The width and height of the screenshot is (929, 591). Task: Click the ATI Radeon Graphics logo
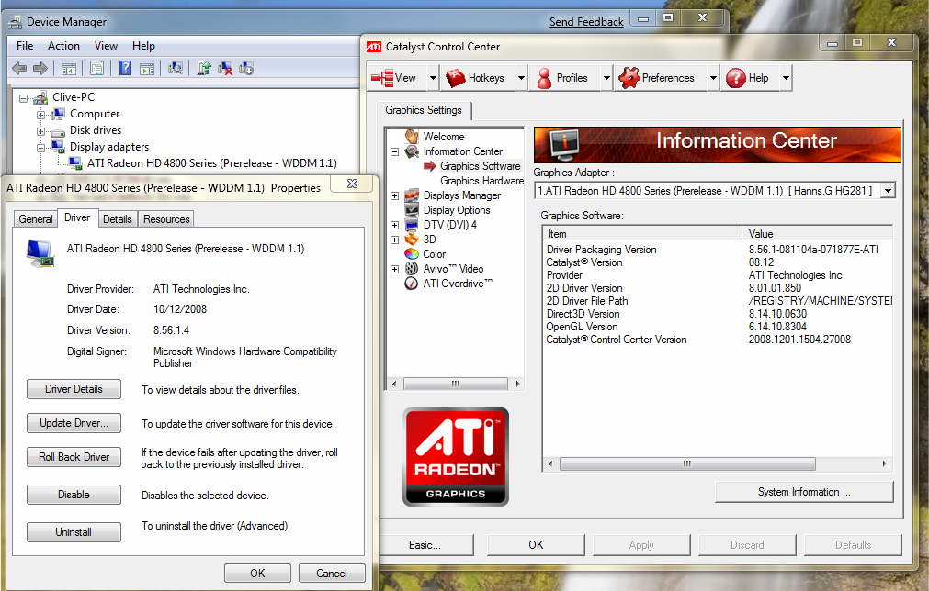click(456, 457)
